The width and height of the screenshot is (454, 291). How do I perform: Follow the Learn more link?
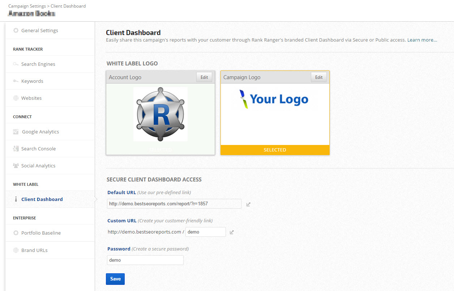point(422,40)
